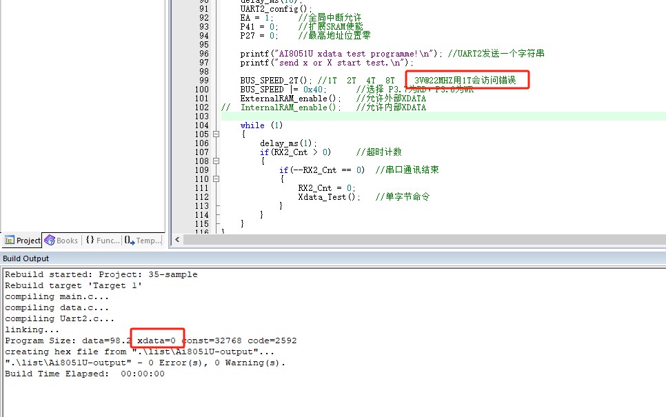Click the 'Xdata_Test();' call on line 112
This screenshot has width=666, height=417.
[329, 196]
